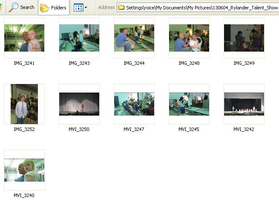Click the IMG_3248 file name label
The width and height of the screenshot is (279, 209).
click(189, 63)
